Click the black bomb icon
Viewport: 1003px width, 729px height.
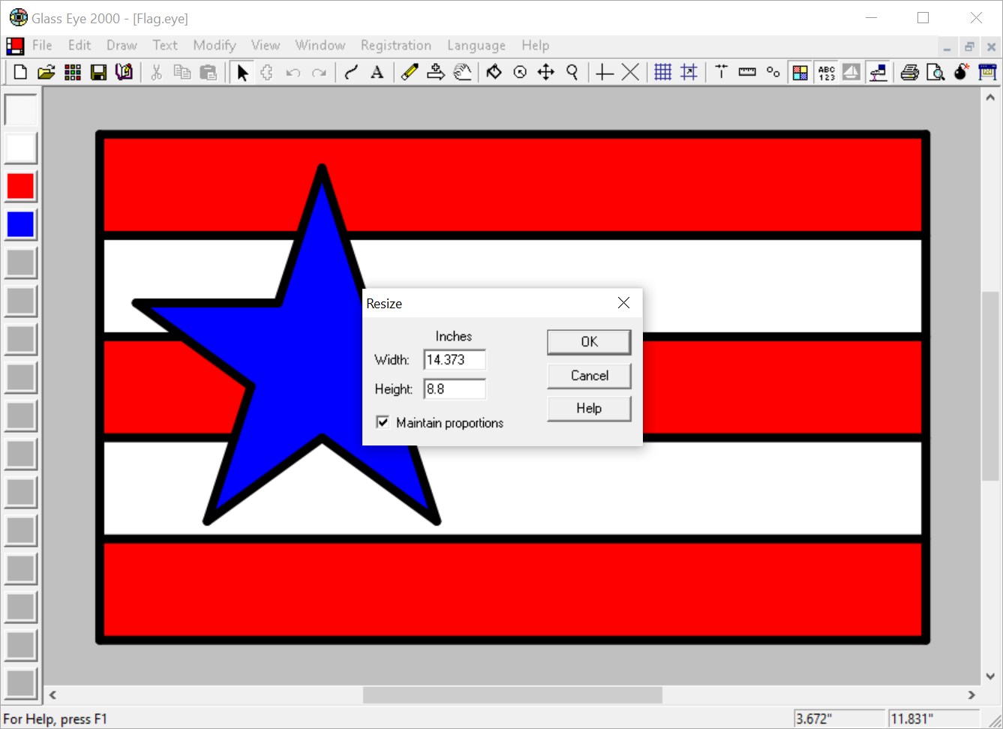click(x=962, y=72)
